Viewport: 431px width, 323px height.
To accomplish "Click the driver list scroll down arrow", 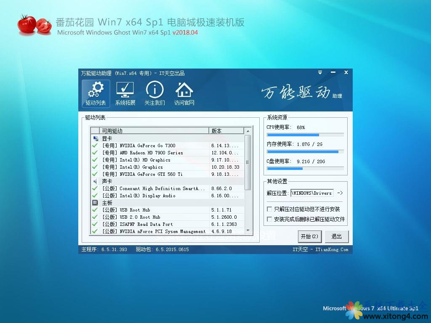I will (x=247, y=230).
